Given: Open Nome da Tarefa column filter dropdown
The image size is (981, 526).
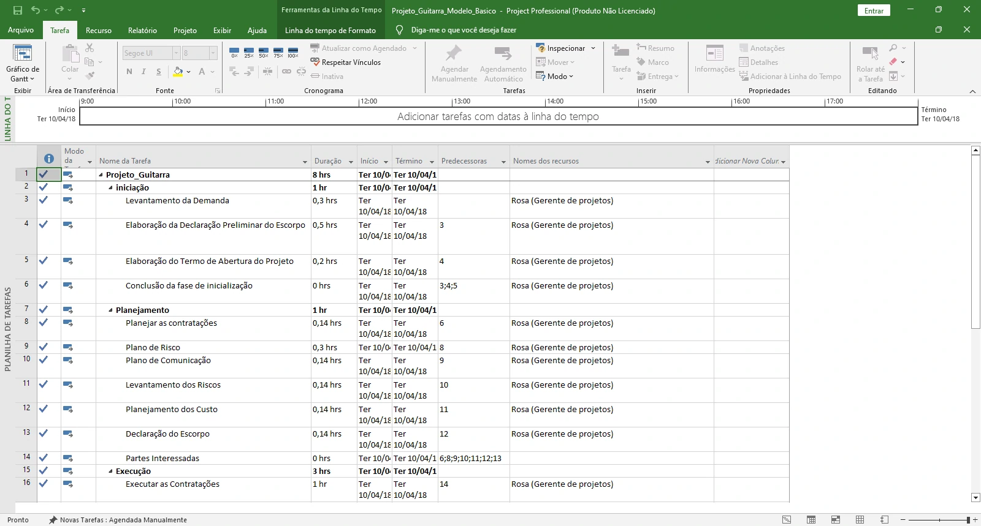Looking at the screenshot, I should tap(305, 162).
